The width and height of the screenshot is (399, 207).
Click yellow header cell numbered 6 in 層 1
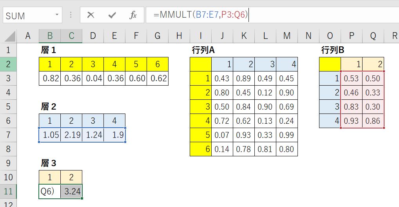pyautogui.click(x=158, y=64)
